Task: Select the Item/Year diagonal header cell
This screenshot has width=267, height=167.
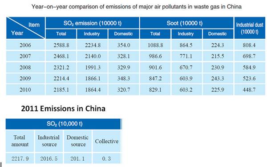Action: (25, 28)
